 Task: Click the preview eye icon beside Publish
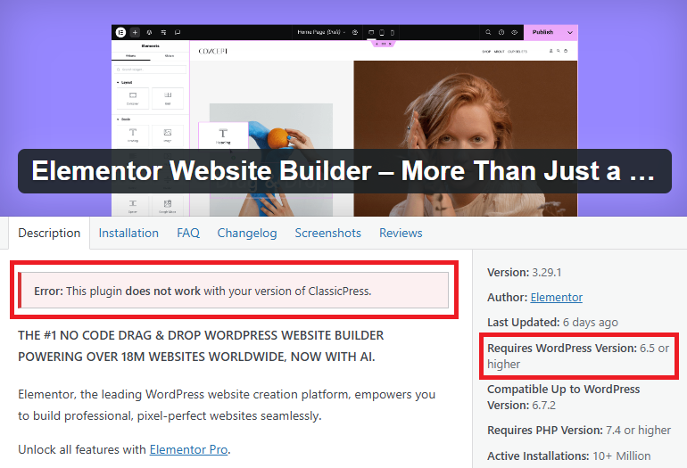tap(515, 32)
